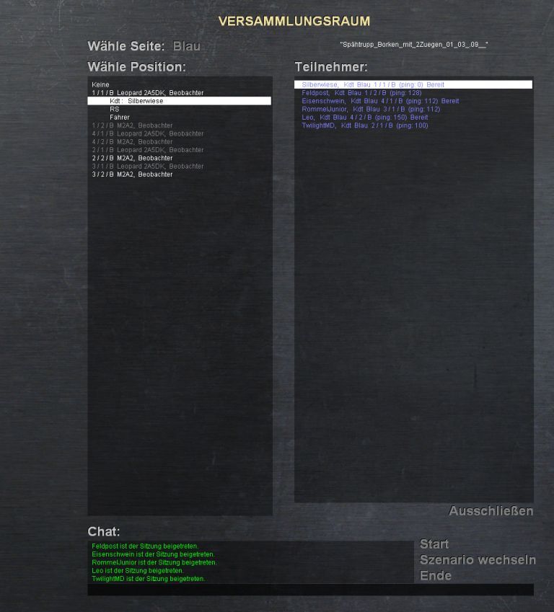Select 1/1/B Leopard 2A5DK vehicle entry
This screenshot has width=554, height=612.
tap(148, 93)
